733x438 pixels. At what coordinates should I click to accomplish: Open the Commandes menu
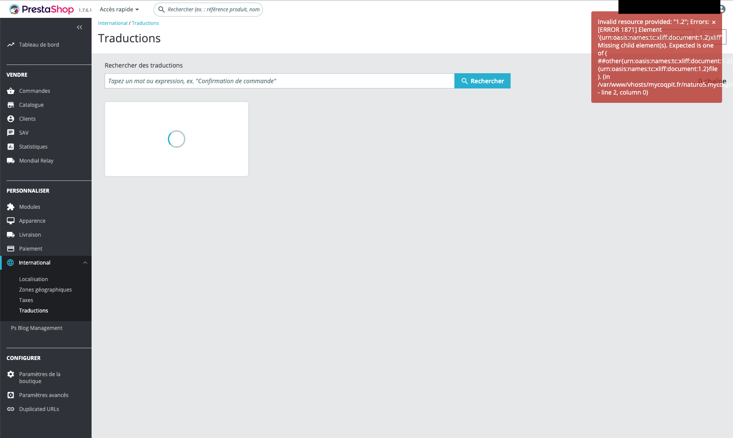pos(35,91)
